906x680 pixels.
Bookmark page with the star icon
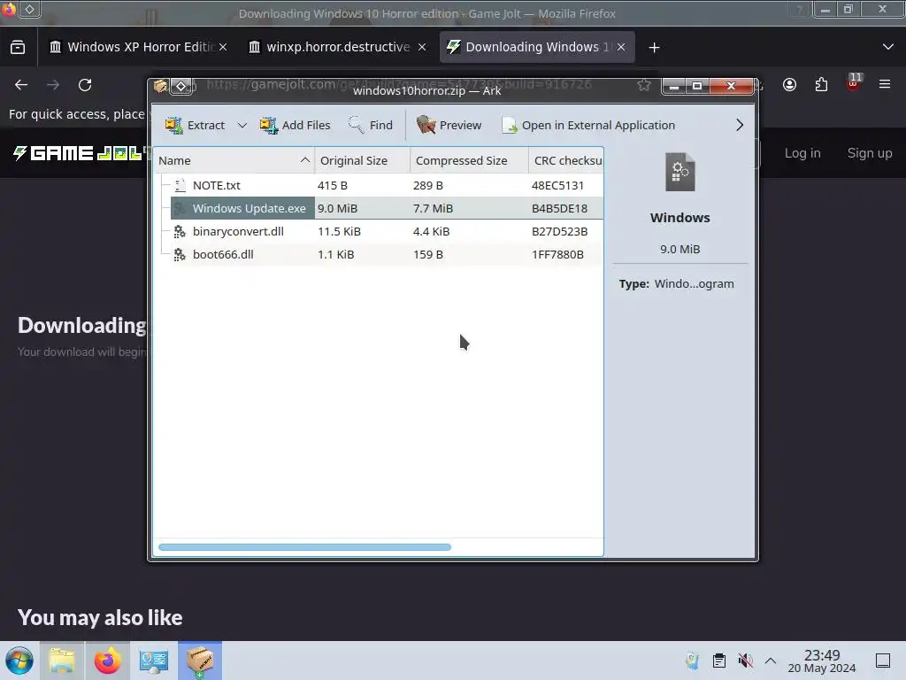point(644,85)
